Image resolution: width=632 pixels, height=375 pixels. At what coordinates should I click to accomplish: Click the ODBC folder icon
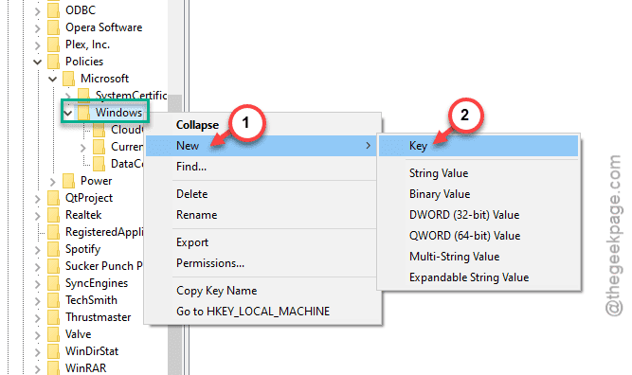tap(53, 10)
